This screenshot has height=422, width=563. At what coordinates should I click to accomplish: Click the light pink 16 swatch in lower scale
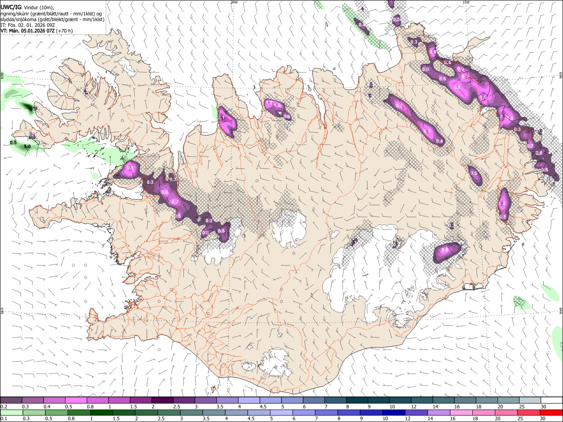coord(461,412)
